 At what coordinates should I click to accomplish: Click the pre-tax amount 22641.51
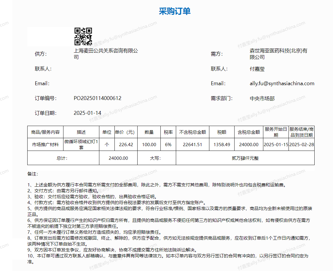[192, 145]
